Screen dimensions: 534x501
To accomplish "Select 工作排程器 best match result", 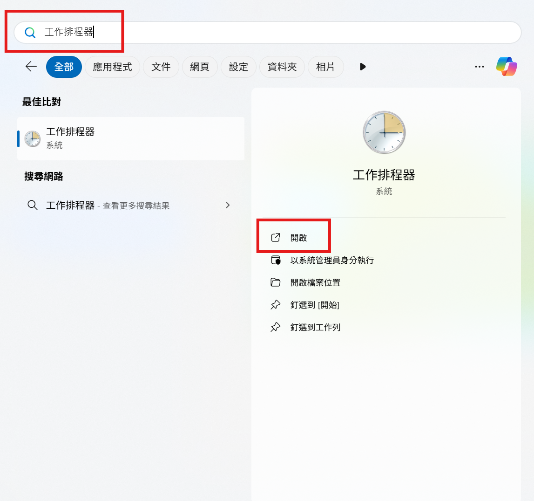I will [131, 138].
